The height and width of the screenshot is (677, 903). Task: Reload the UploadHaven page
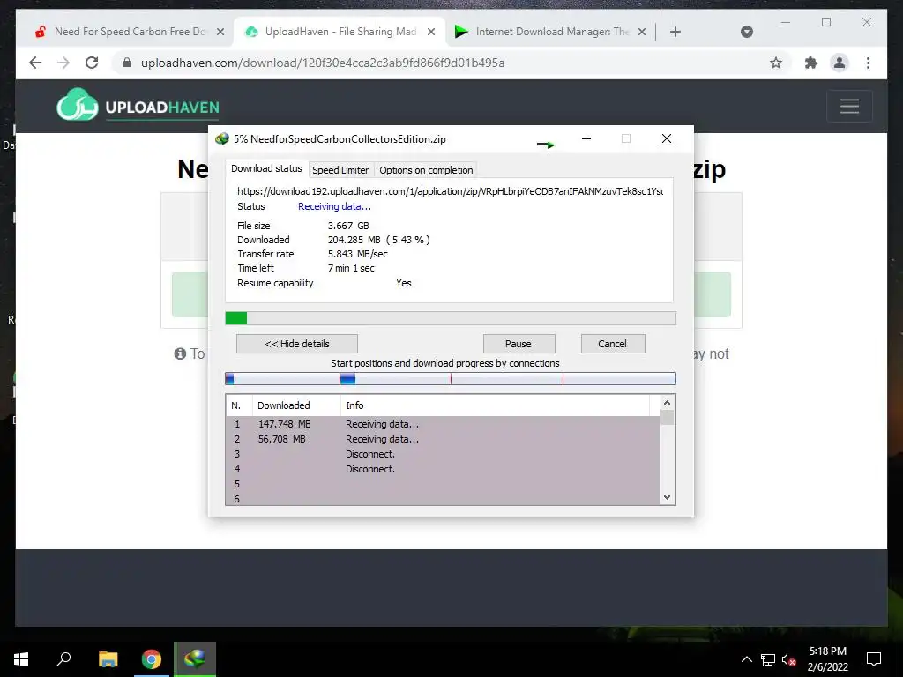click(92, 63)
